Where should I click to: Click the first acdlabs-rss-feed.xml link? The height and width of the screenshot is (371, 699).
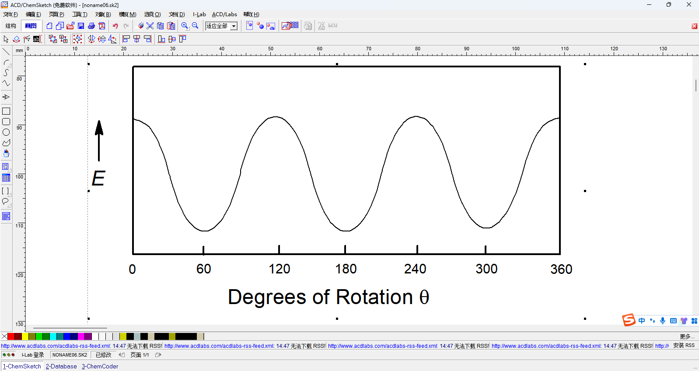[x=56, y=346]
